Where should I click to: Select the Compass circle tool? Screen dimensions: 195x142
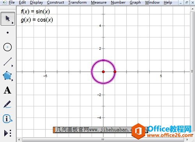click(x=7, y=47)
